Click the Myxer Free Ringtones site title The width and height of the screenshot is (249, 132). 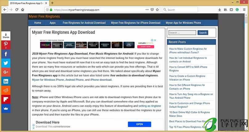pyautogui.click(x=44, y=17)
